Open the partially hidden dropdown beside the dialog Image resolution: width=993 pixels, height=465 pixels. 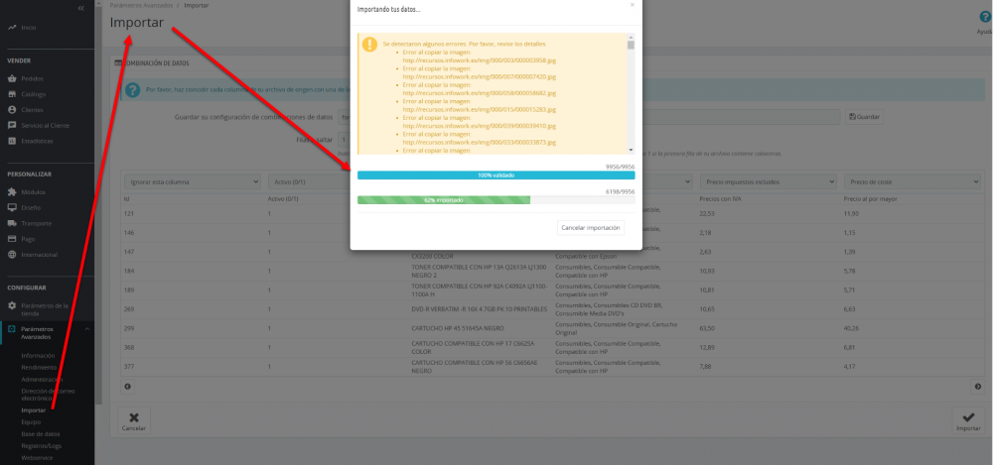coord(667,181)
